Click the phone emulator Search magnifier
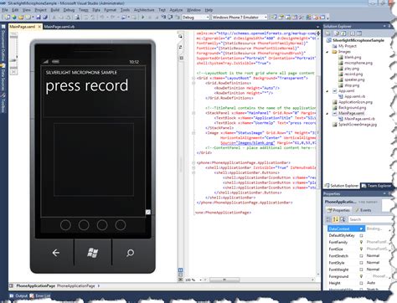The image size is (397, 303). [130, 253]
